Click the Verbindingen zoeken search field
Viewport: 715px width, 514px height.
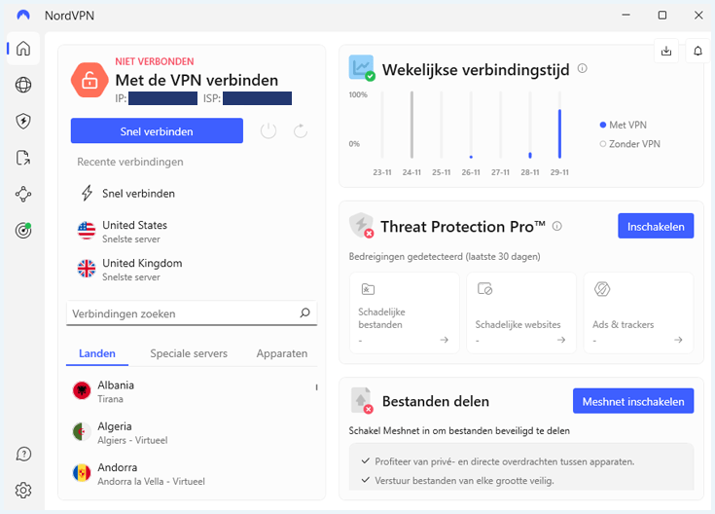(192, 313)
